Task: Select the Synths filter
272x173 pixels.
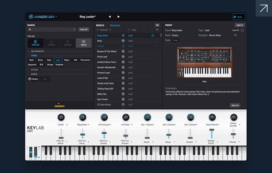Action: [35, 43]
